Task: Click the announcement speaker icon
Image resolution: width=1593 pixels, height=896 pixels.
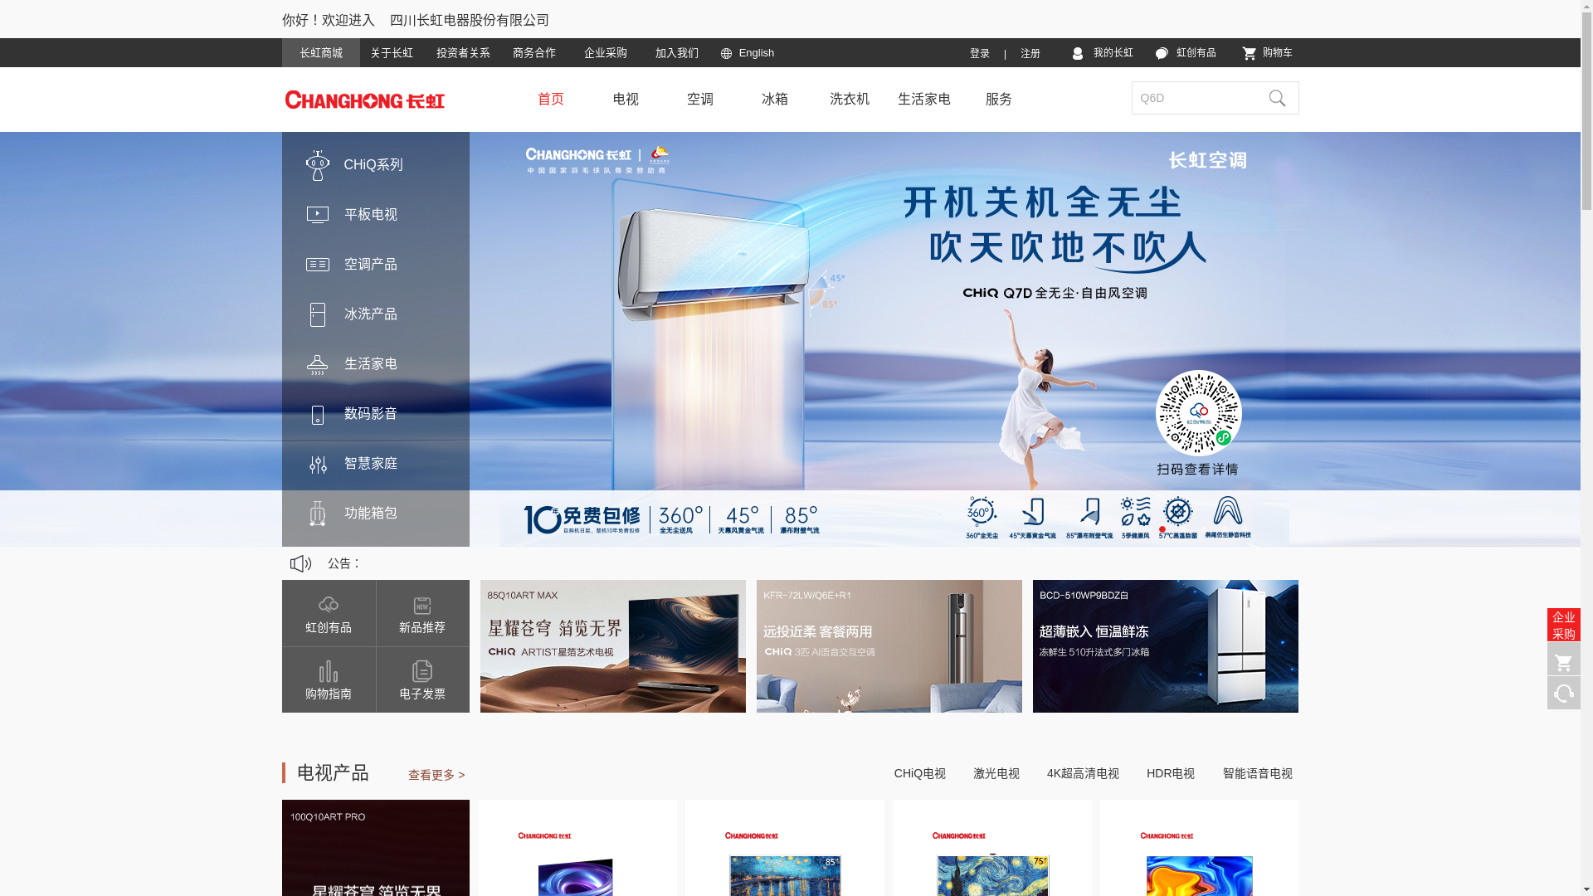Action: click(300, 564)
